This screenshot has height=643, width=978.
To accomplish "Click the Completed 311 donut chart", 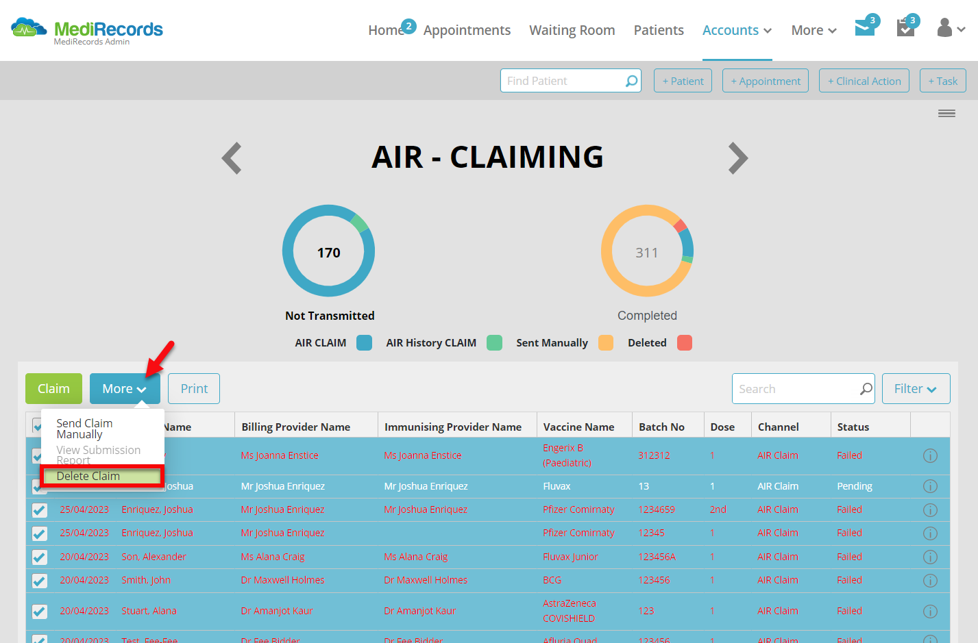I will [647, 251].
